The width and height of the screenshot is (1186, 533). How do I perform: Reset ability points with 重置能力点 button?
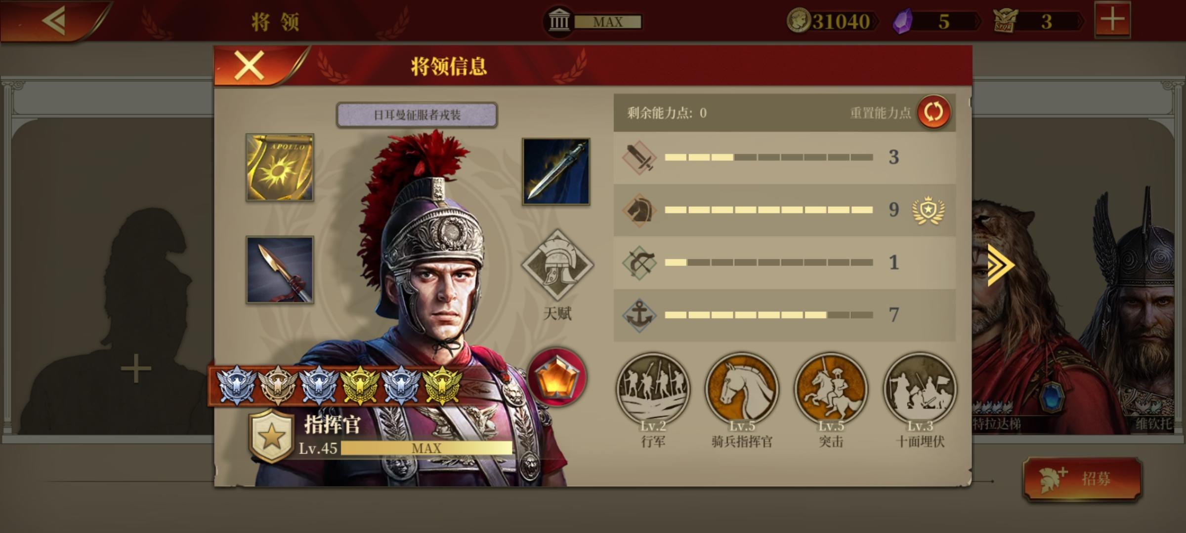(x=933, y=113)
